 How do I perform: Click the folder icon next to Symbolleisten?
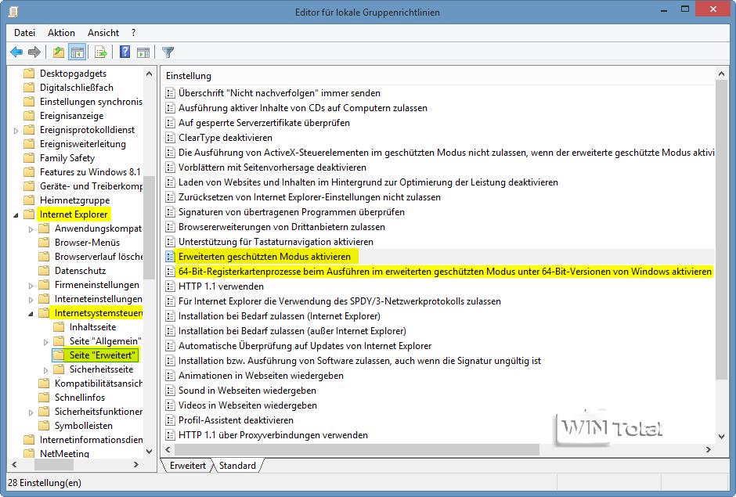pos(44,425)
